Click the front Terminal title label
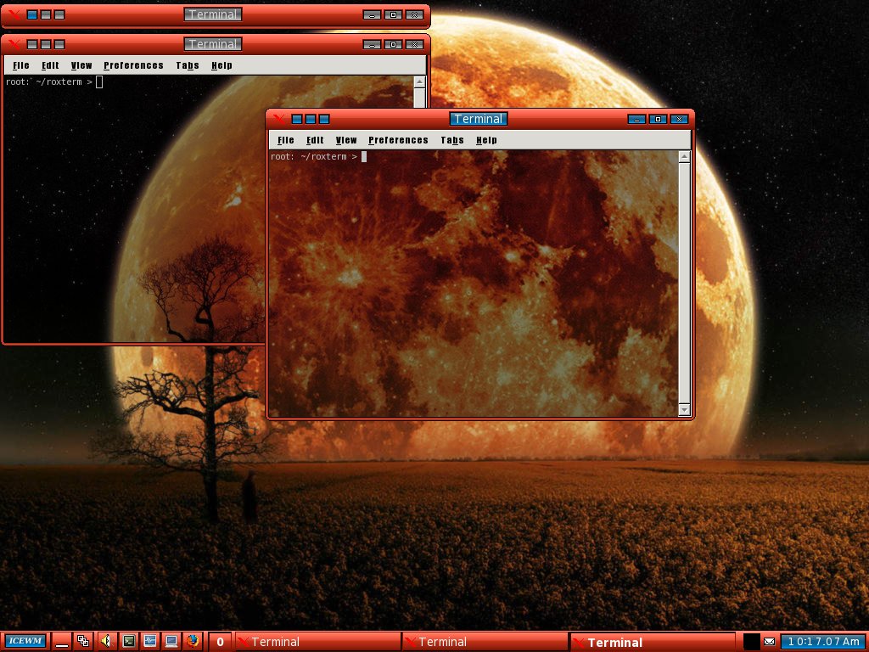This screenshot has height=652, width=869. (479, 119)
